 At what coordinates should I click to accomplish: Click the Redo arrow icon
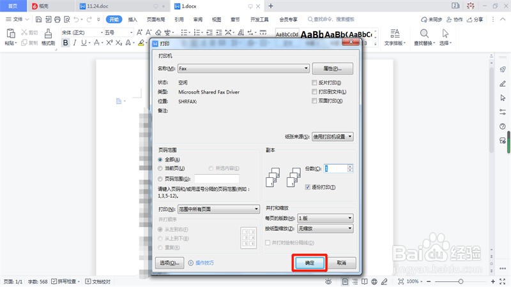[89, 20]
